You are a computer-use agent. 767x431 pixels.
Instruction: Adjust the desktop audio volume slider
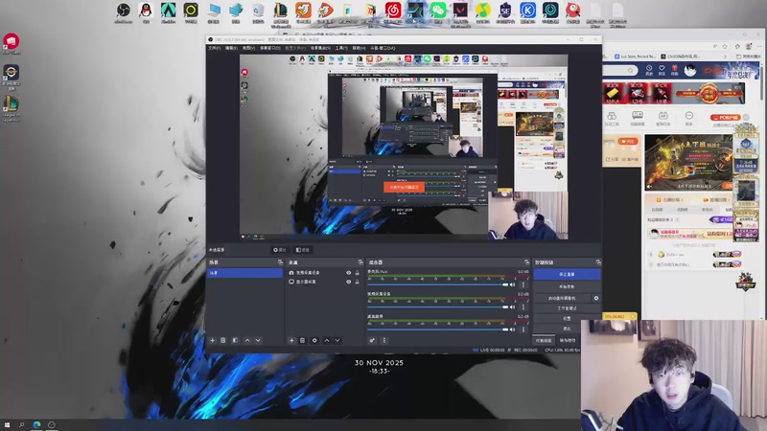point(438,329)
